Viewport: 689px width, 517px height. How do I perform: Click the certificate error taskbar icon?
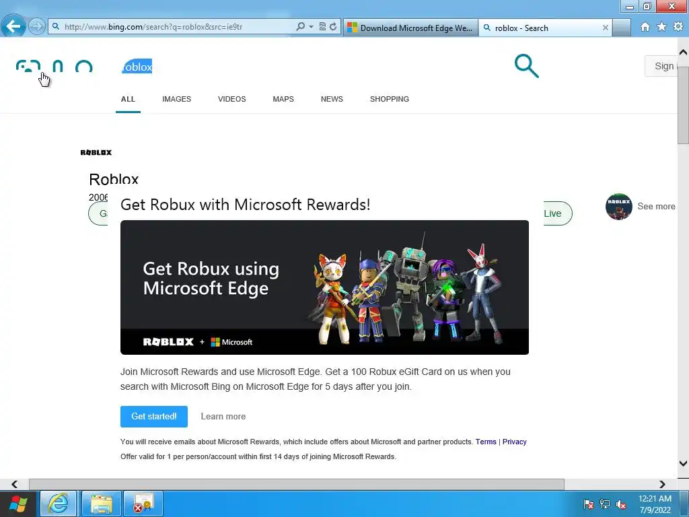pyautogui.click(x=143, y=504)
